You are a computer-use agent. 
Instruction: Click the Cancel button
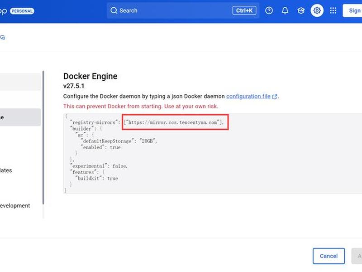(x=329, y=256)
